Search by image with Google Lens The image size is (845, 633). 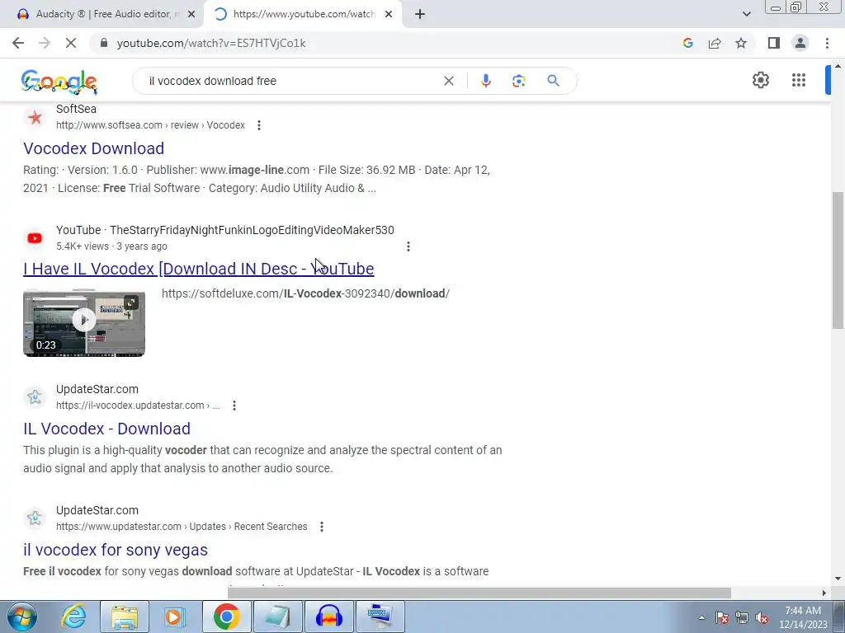[518, 81]
